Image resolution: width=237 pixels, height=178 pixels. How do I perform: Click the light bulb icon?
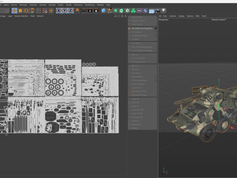pyautogui.click(x=163, y=11)
